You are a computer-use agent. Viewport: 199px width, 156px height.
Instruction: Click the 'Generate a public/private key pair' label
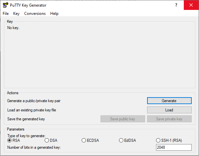click(34, 101)
